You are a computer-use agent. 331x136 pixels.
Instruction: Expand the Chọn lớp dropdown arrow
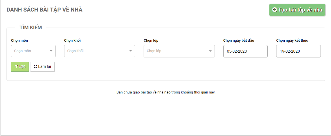tap(210, 51)
